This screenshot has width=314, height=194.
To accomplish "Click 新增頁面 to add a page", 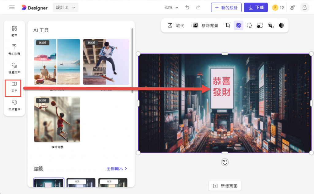I will tap(225, 186).
